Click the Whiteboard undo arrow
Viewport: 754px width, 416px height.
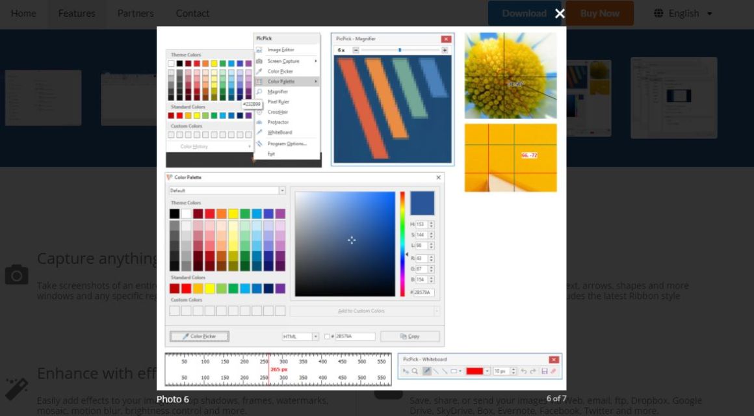coord(524,371)
